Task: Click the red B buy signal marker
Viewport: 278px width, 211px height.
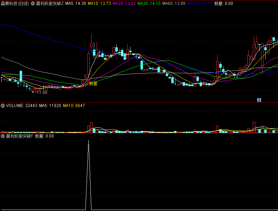Action: 88,82
